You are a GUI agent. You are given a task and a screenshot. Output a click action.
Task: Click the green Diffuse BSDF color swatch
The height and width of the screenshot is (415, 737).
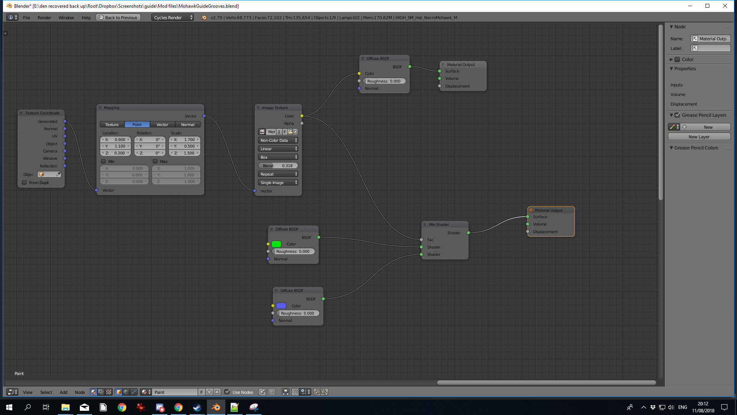(276, 244)
